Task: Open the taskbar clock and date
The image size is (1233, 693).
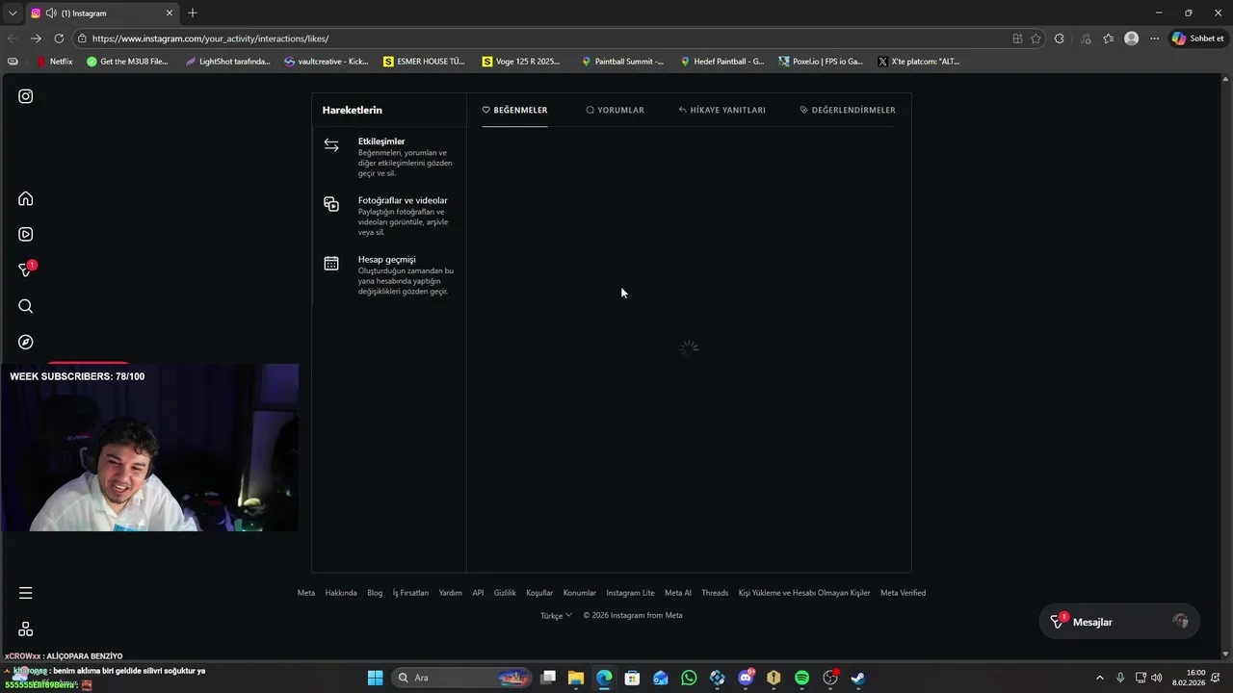Action: 1191,678
